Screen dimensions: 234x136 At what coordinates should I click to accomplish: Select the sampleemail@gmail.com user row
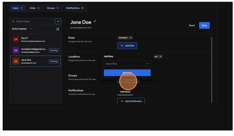(35, 50)
